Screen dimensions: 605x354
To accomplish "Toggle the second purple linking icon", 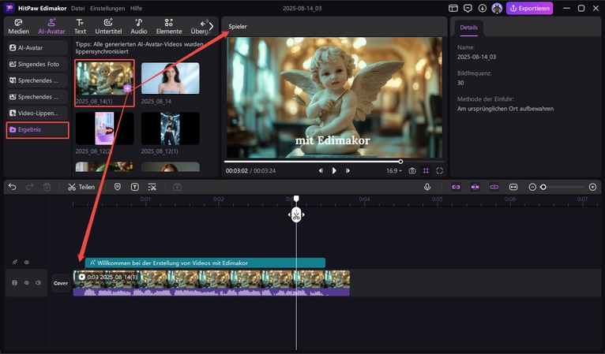I will 475,187.
